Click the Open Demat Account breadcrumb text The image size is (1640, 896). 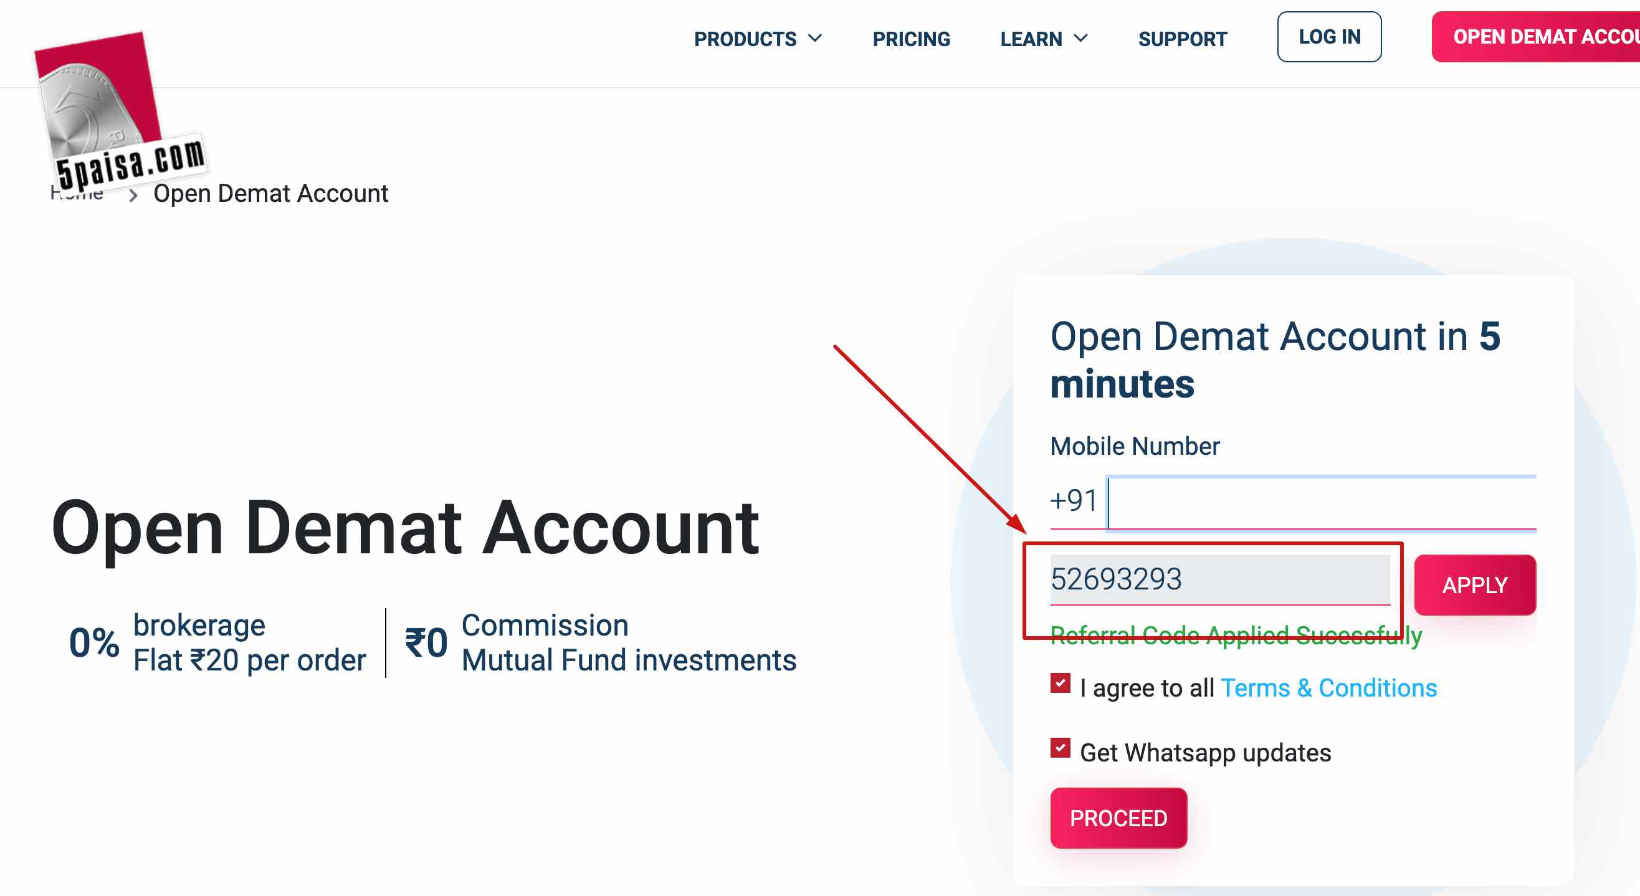[x=270, y=194]
